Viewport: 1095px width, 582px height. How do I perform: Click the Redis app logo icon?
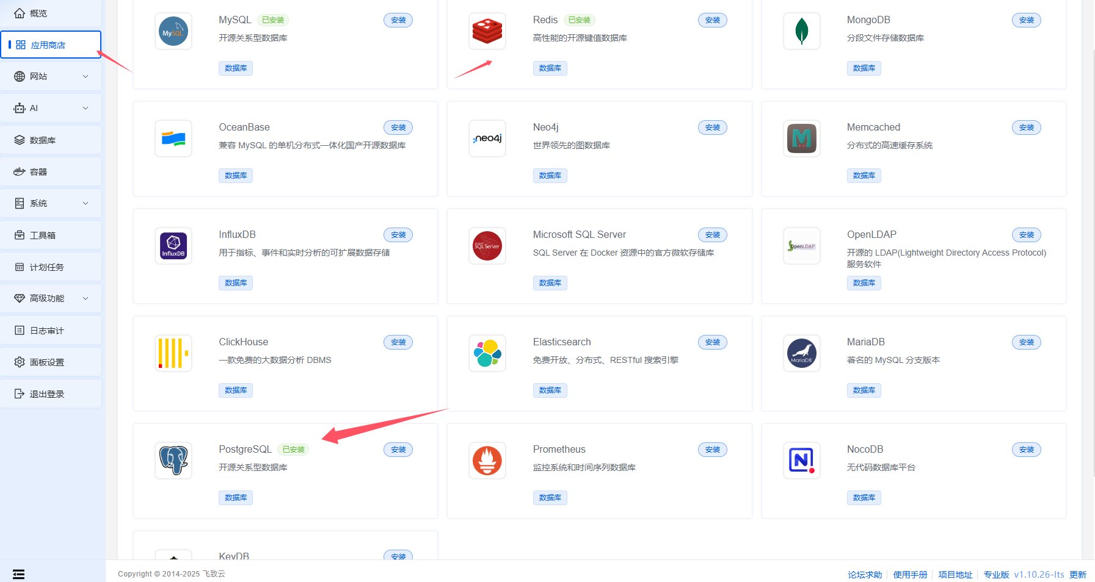tap(487, 31)
